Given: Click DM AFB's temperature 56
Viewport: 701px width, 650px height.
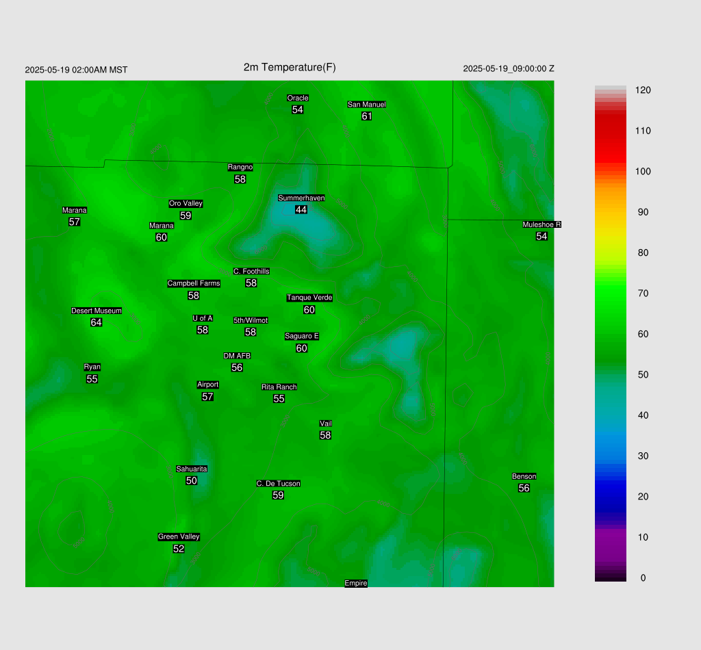Looking at the screenshot, I should tap(237, 367).
